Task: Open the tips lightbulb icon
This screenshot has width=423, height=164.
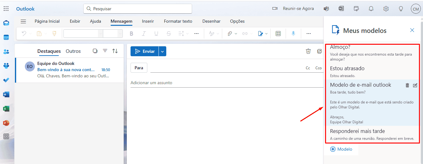Action: (401, 9)
